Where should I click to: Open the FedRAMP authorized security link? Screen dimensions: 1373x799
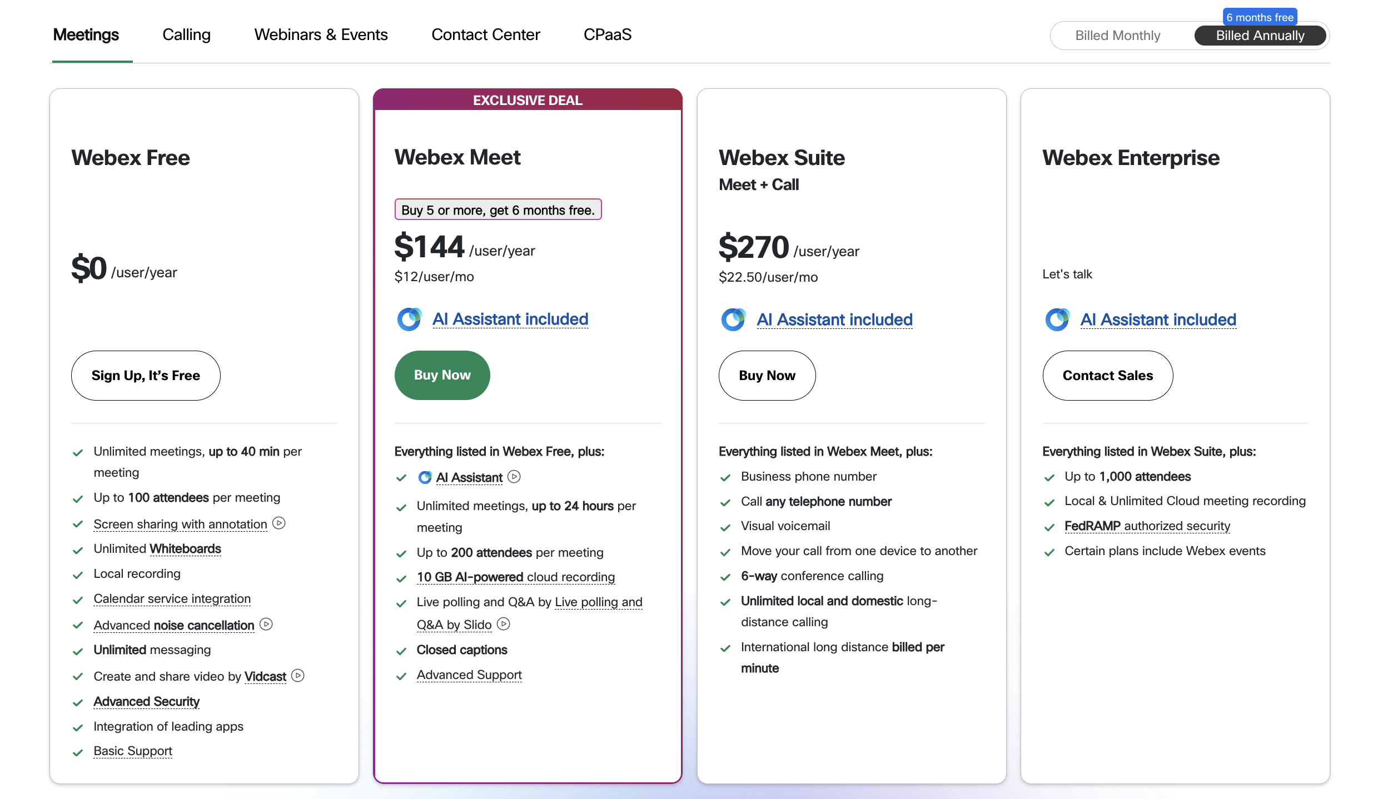coord(1147,526)
